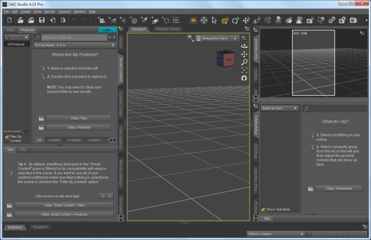The width and height of the screenshot is (371, 240).
Task: Open the Perspective View dropdown
Action: [x=217, y=38]
